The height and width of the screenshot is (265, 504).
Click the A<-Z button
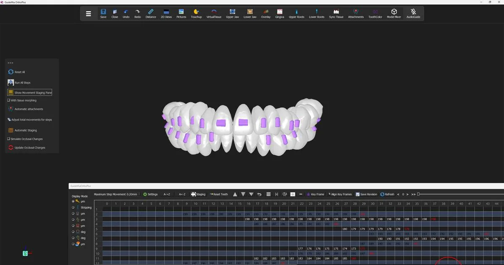pos(182,194)
